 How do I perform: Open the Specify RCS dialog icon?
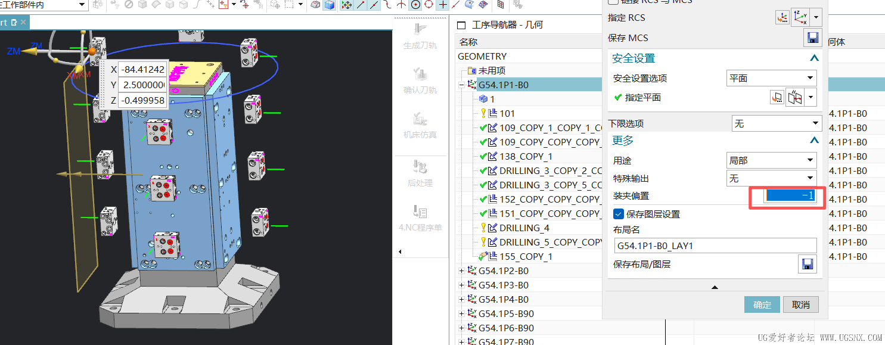[782, 17]
